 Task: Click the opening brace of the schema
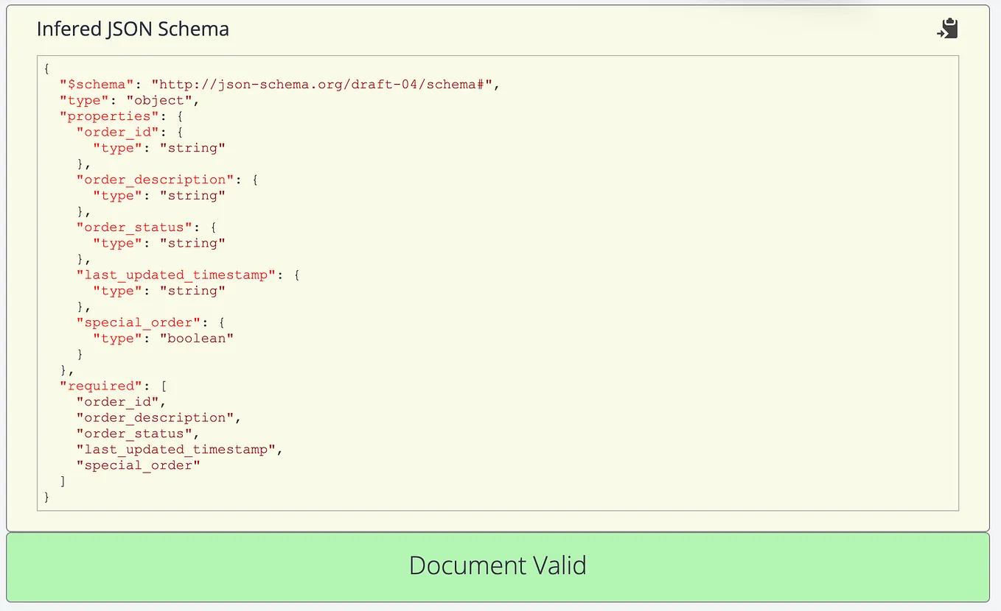pyautogui.click(x=46, y=68)
